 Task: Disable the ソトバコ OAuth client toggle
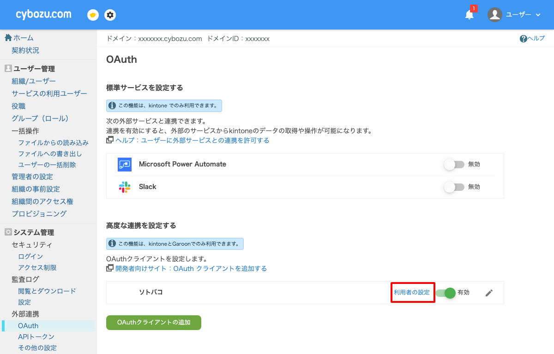(x=446, y=292)
